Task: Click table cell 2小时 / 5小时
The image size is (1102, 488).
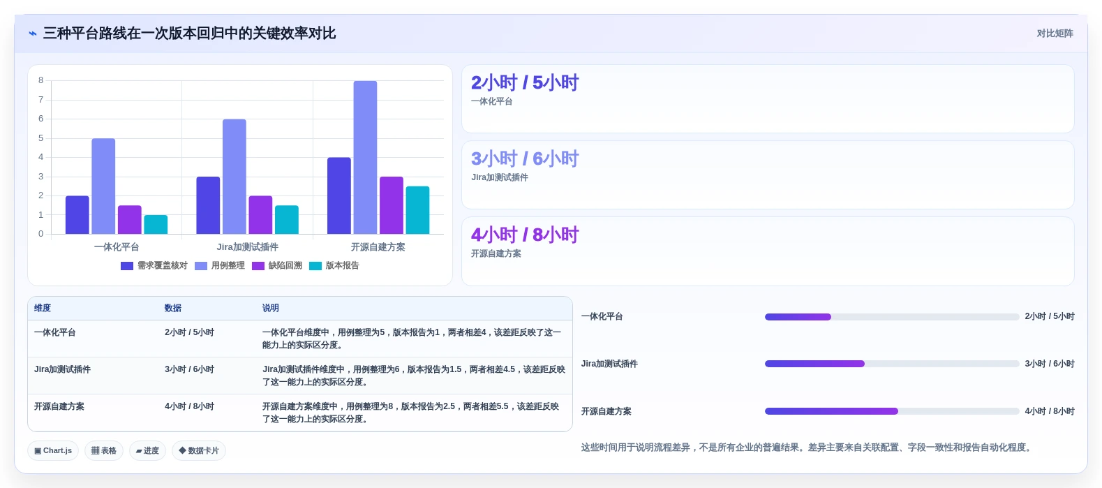Action: tap(189, 333)
